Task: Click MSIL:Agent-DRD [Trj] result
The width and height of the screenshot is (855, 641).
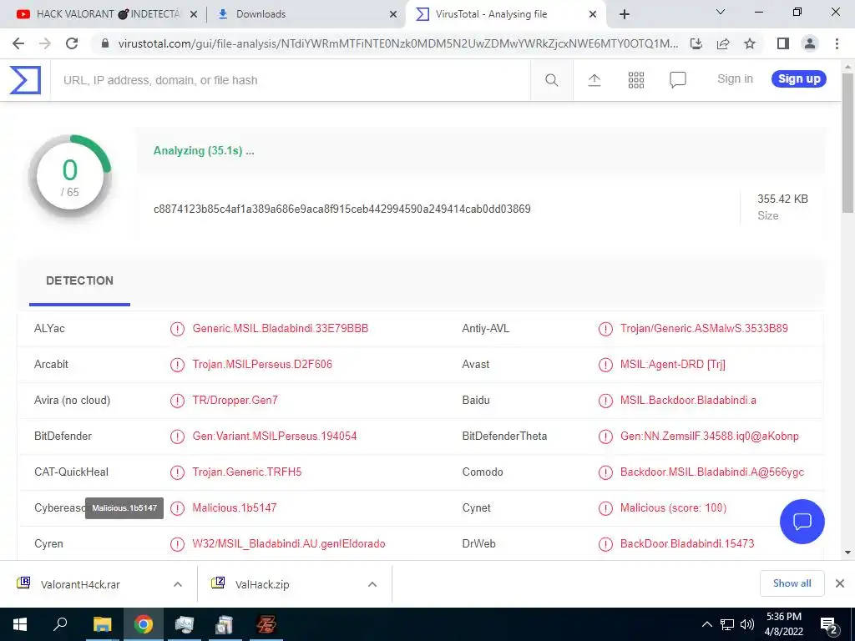Action: [x=673, y=365]
